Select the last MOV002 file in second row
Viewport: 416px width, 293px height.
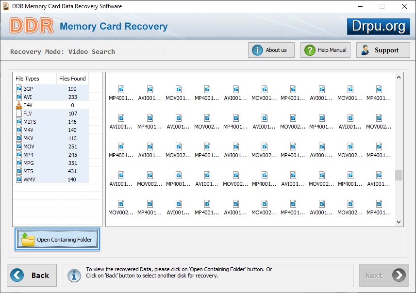tap(379, 121)
